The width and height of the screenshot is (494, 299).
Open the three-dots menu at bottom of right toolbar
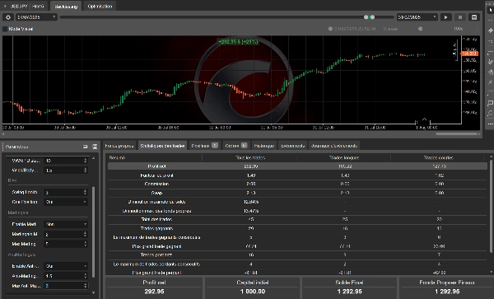(490, 124)
